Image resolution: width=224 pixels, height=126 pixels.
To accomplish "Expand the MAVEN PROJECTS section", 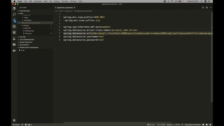I will tap(35, 42).
